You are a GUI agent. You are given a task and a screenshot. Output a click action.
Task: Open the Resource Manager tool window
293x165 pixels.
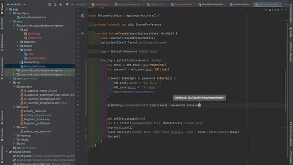click(2, 68)
